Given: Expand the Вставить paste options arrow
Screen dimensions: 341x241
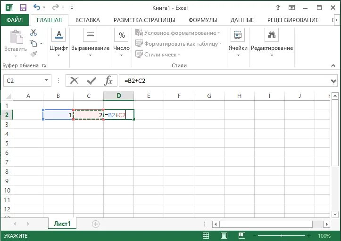Looking at the screenshot, I should (x=16, y=56).
